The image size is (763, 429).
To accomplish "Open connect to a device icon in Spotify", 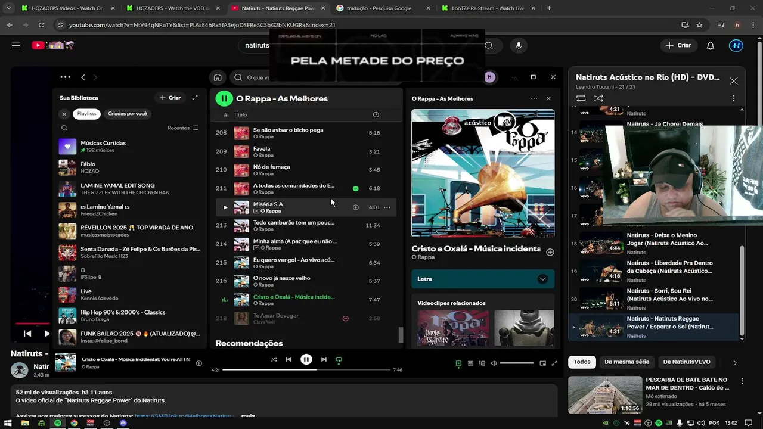I will pyautogui.click(x=482, y=363).
